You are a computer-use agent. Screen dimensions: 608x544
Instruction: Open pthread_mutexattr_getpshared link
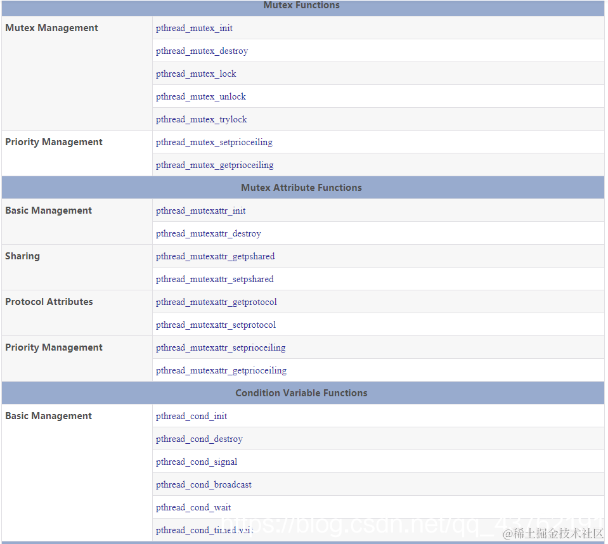215,256
